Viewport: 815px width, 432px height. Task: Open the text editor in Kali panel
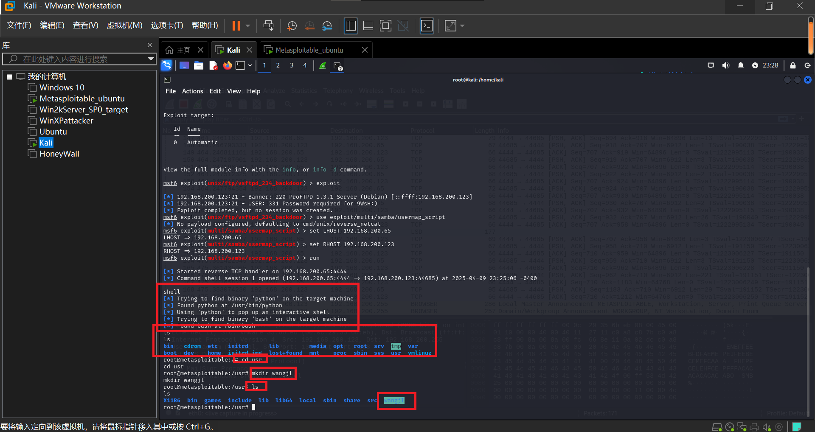click(x=213, y=65)
